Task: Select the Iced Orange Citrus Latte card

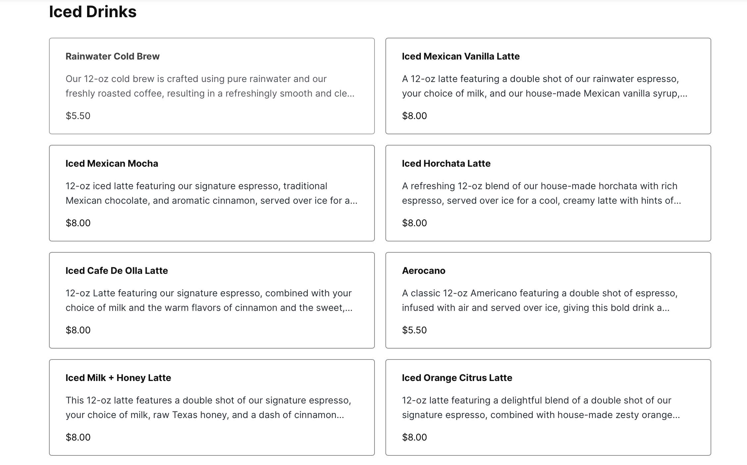Action: pyautogui.click(x=548, y=407)
